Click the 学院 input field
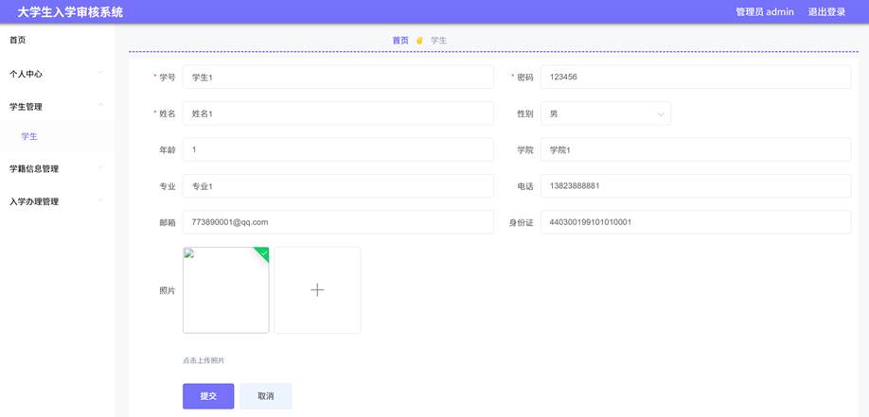The image size is (869, 417). (696, 149)
